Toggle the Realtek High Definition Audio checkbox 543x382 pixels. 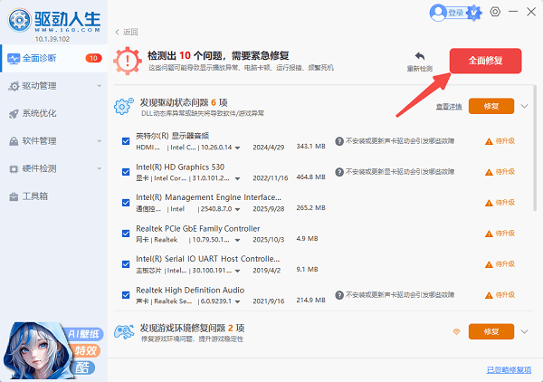tap(126, 294)
